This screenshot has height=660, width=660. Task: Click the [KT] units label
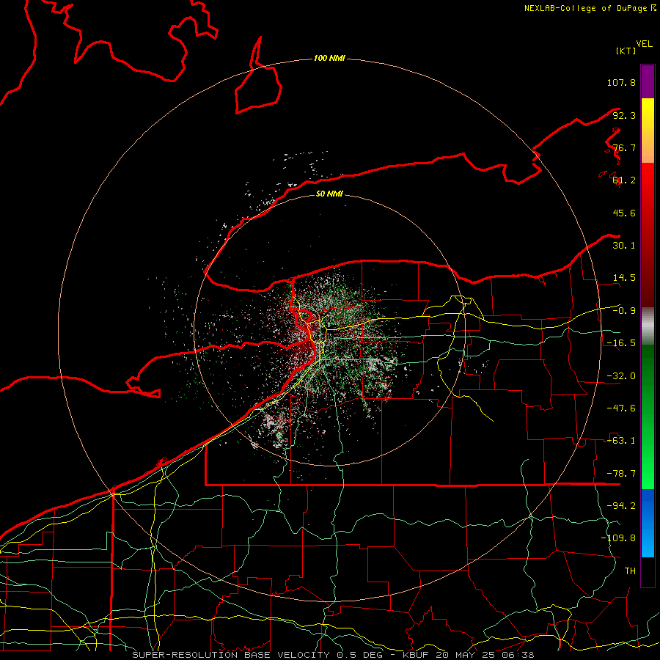tap(626, 51)
